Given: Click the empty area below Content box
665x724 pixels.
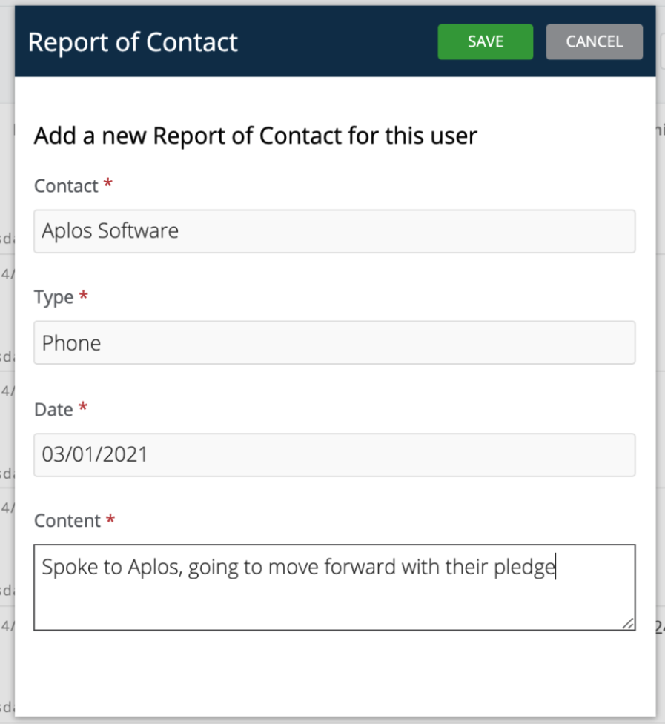Looking at the screenshot, I should (x=334, y=672).
